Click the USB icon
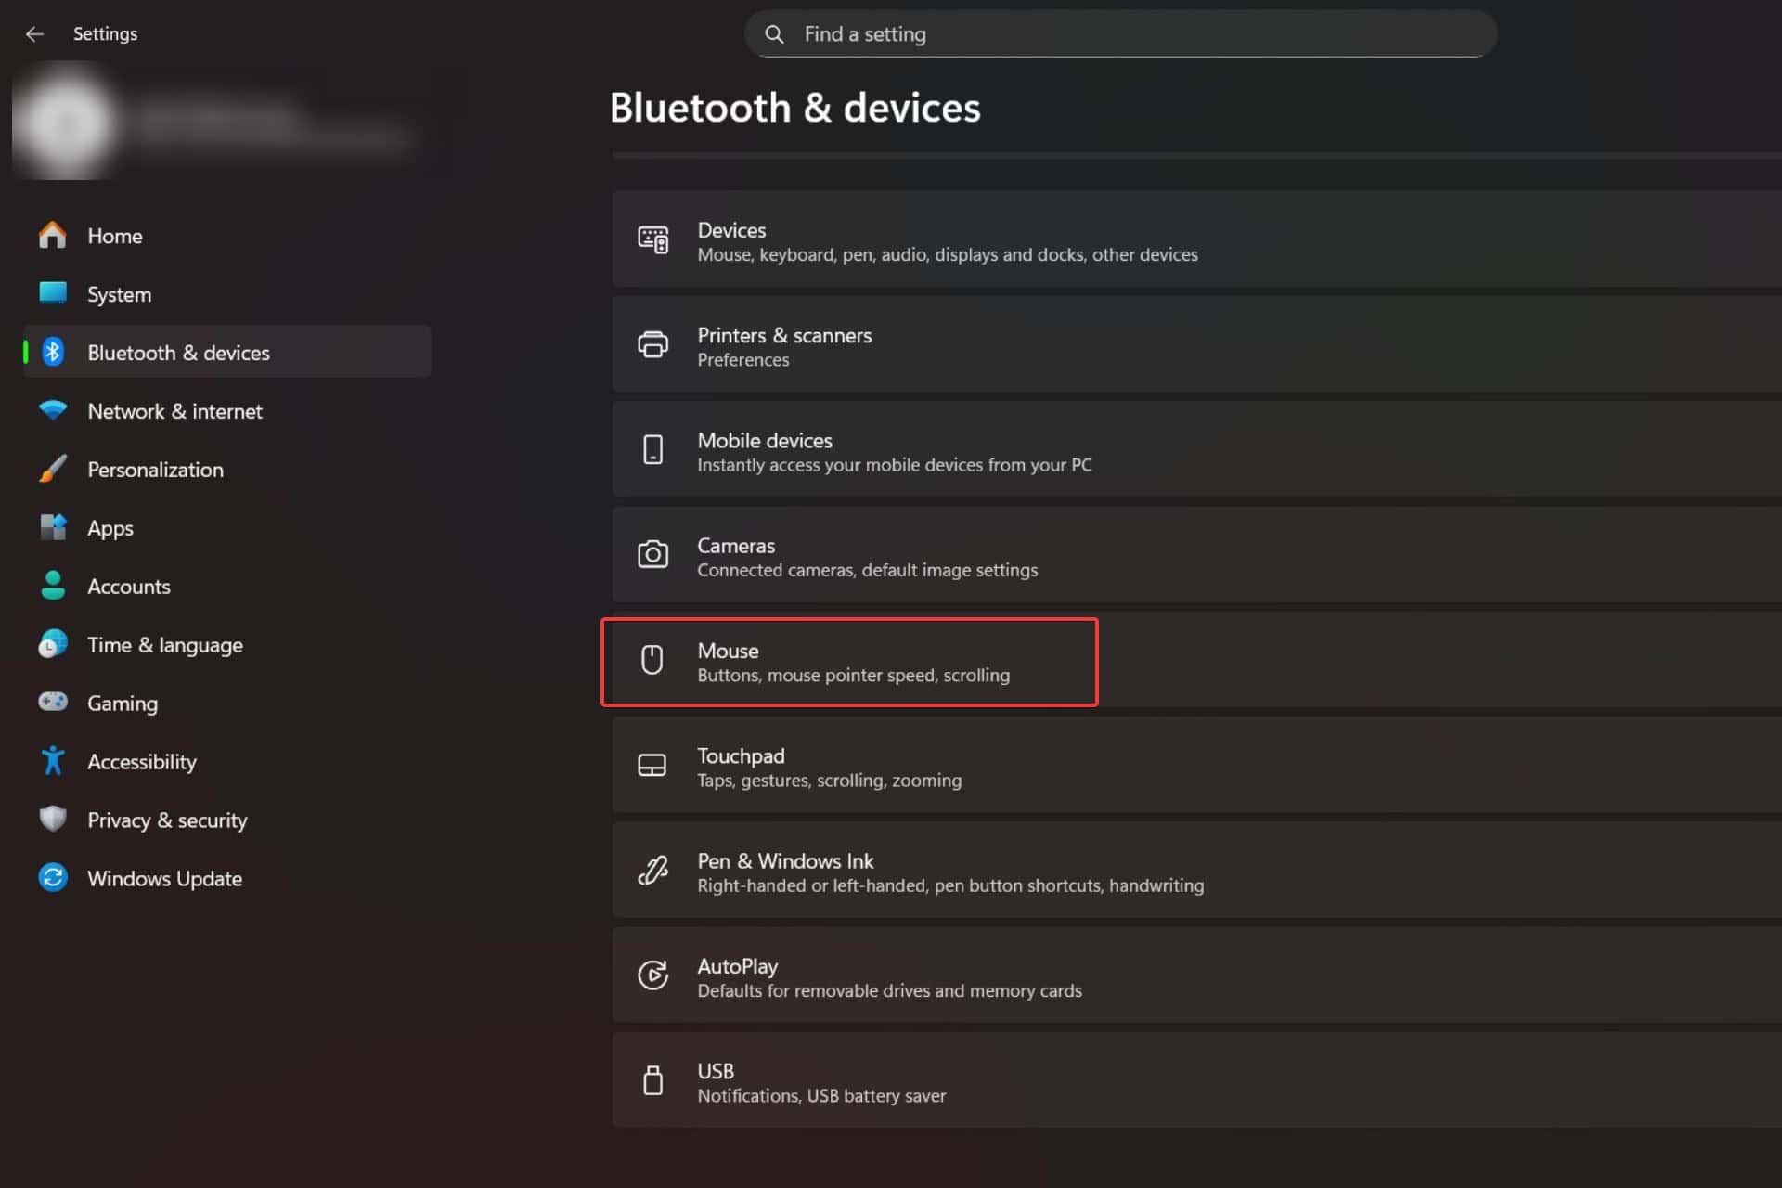1782x1188 pixels. point(653,1081)
